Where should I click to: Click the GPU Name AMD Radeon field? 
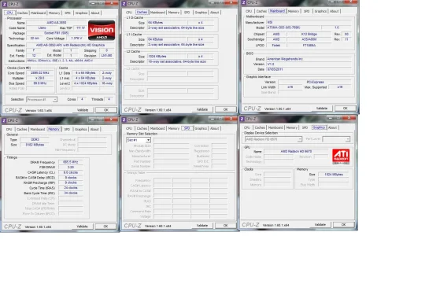pos(296,152)
